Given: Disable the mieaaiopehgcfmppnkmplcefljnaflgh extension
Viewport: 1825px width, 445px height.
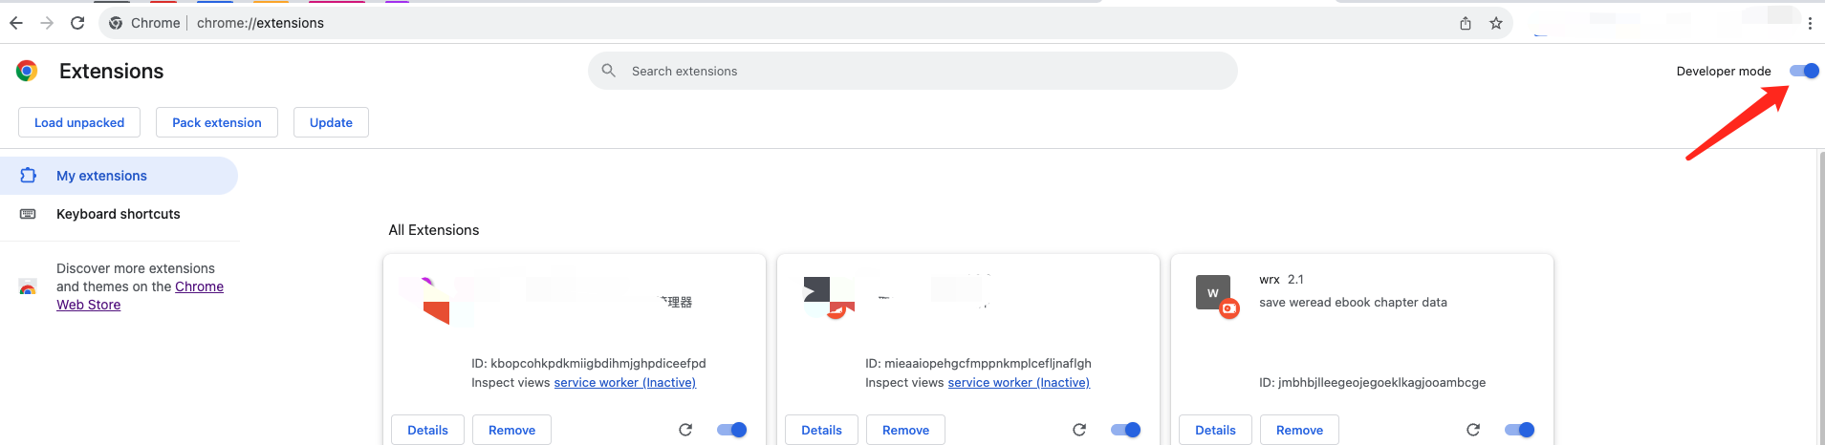Looking at the screenshot, I should (1126, 430).
